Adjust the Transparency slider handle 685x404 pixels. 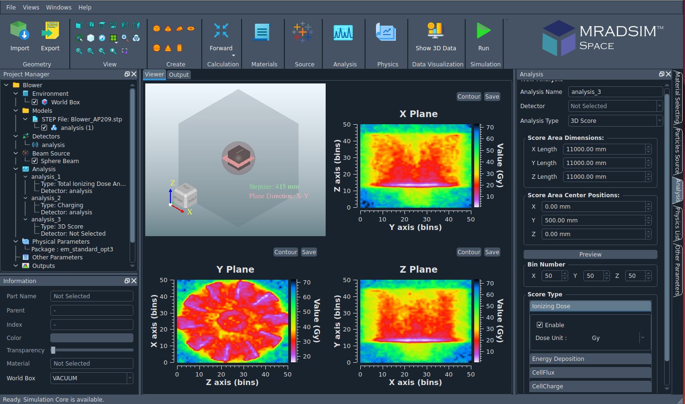coord(53,350)
